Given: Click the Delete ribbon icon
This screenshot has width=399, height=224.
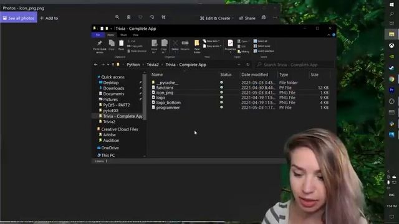Looking at the screenshot, I should point(175,45).
